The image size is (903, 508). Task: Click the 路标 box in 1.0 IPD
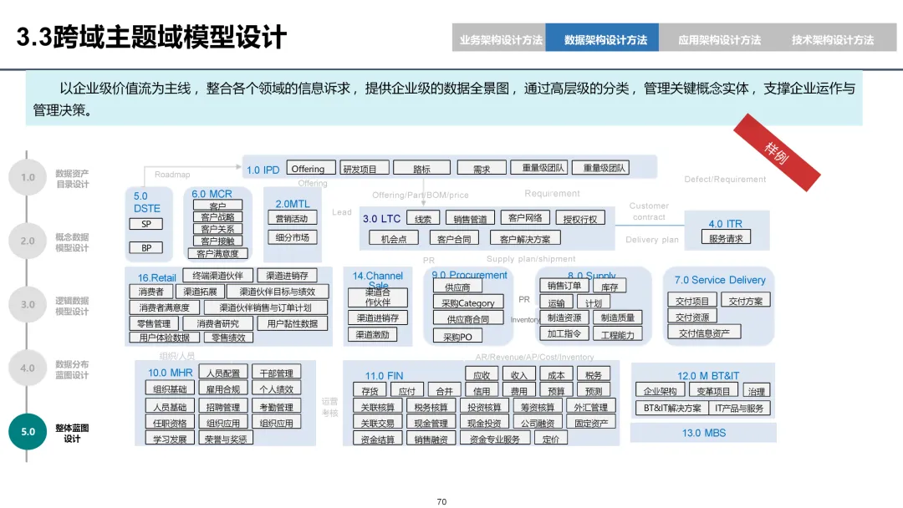pos(421,168)
